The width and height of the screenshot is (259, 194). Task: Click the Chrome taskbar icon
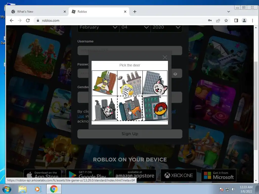(x=54, y=189)
